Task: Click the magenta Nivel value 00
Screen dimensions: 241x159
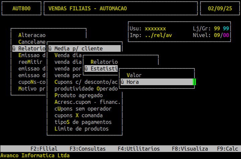Action: click(226, 35)
